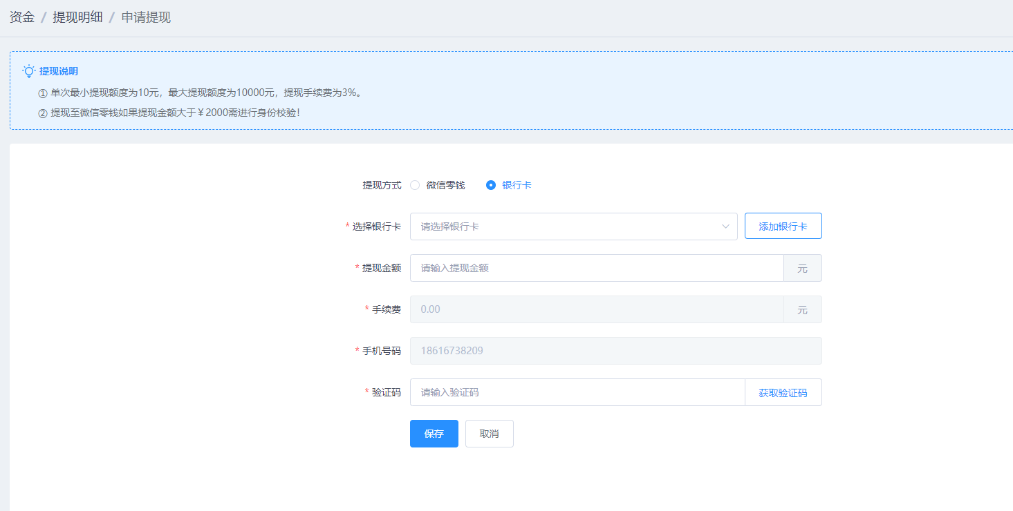Click 获取验证码 to request code
The height and width of the screenshot is (511, 1013).
pyautogui.click(x=783, y=392)
